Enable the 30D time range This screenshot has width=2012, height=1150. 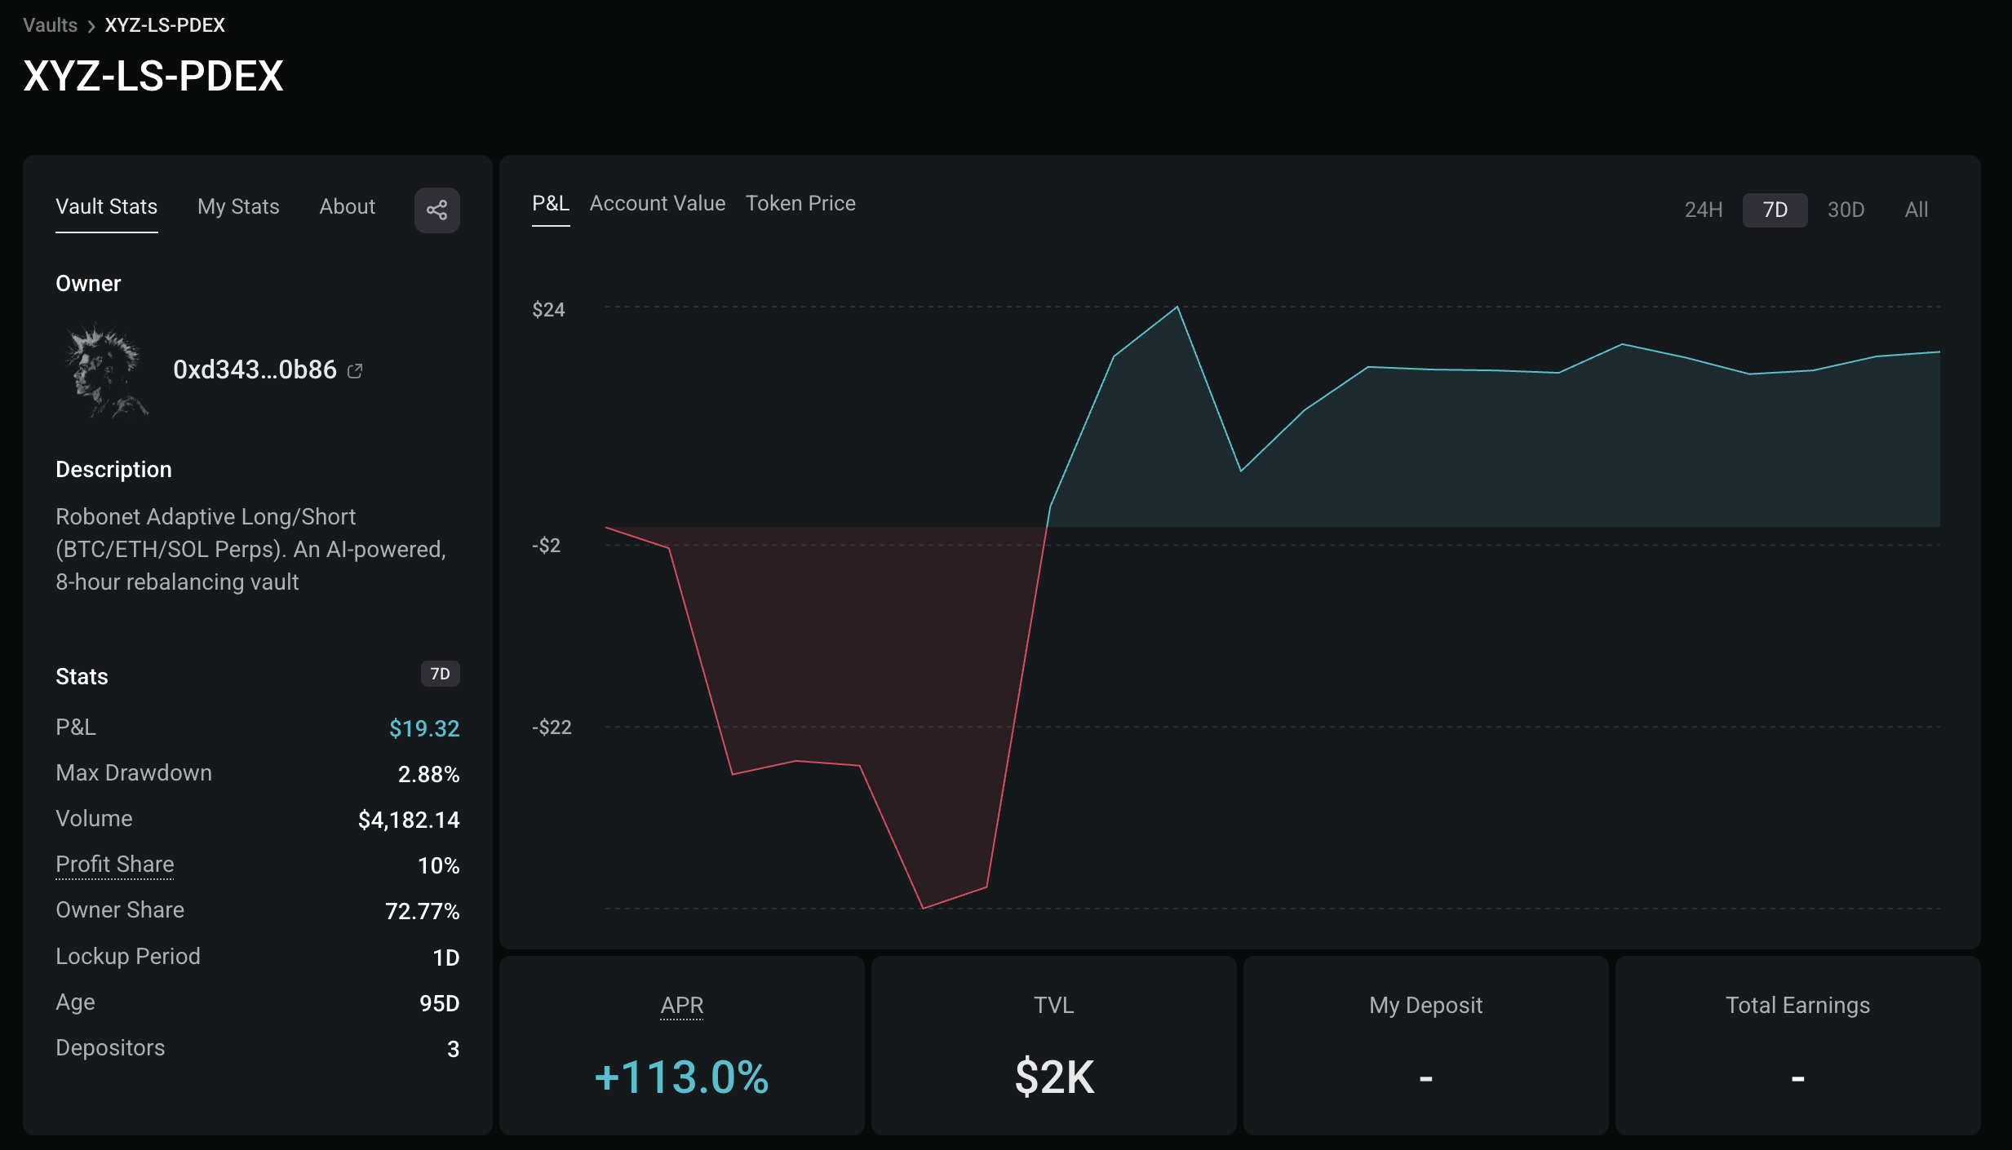pos(1846,210)
